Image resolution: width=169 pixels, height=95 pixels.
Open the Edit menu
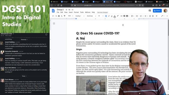(62, 12)
